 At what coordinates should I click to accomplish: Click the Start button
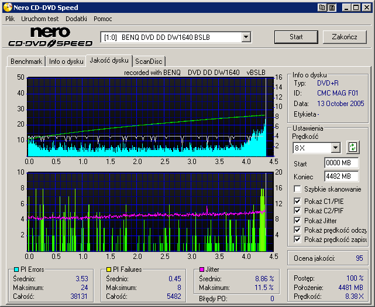(296, 37)
